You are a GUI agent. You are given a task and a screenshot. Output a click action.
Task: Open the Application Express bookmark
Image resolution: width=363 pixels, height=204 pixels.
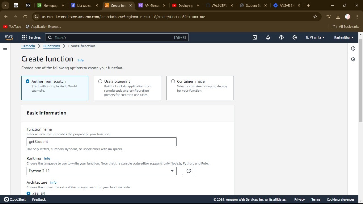pos(43,26)
